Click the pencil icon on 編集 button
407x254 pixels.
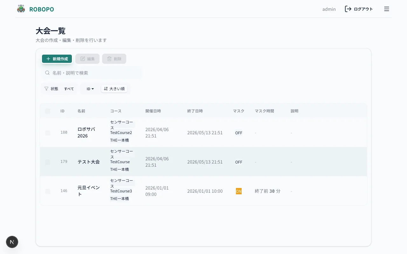[83, 59]
